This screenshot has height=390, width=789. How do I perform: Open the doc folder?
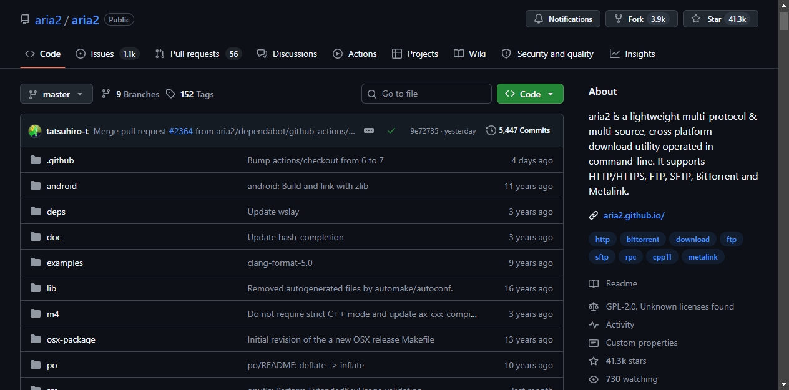click(54, 237)
